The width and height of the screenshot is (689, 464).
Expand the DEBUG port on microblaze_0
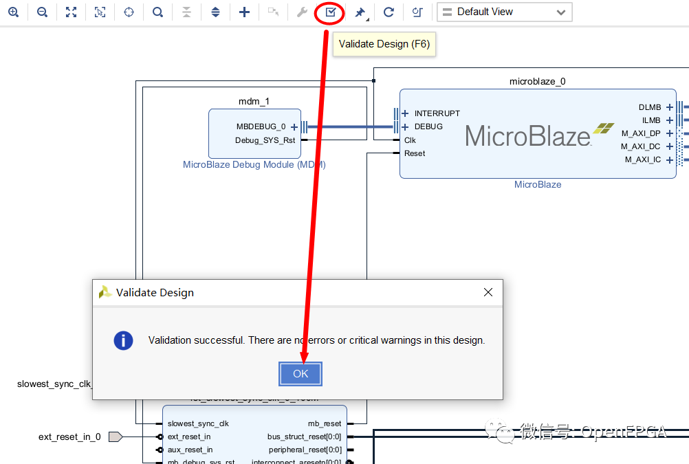click(x=405, y=126)
